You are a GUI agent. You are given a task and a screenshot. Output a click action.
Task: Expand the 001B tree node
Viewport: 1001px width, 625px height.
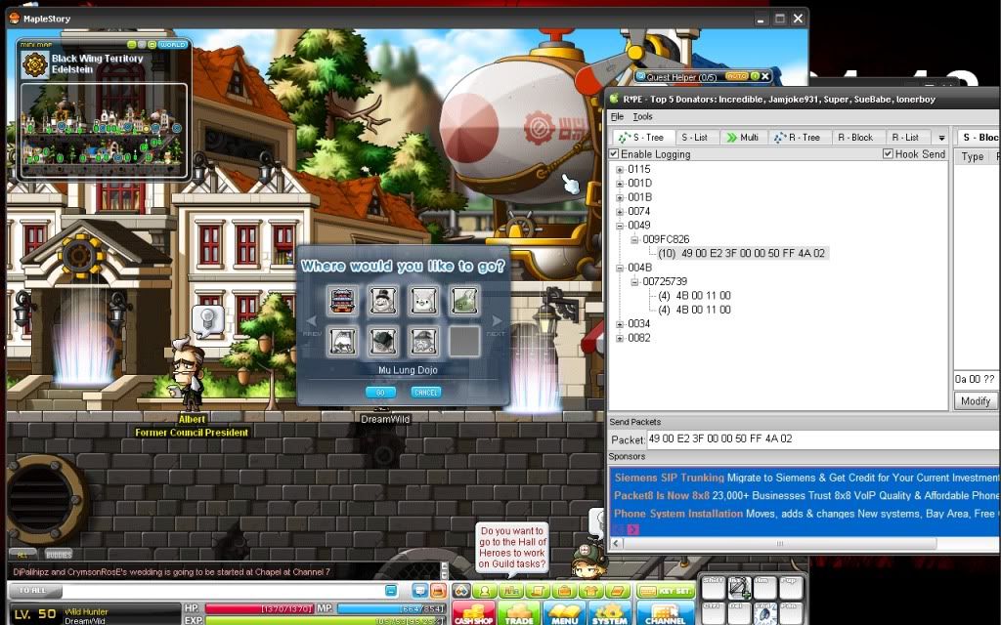pyautogui.click(x=619, y=197)
